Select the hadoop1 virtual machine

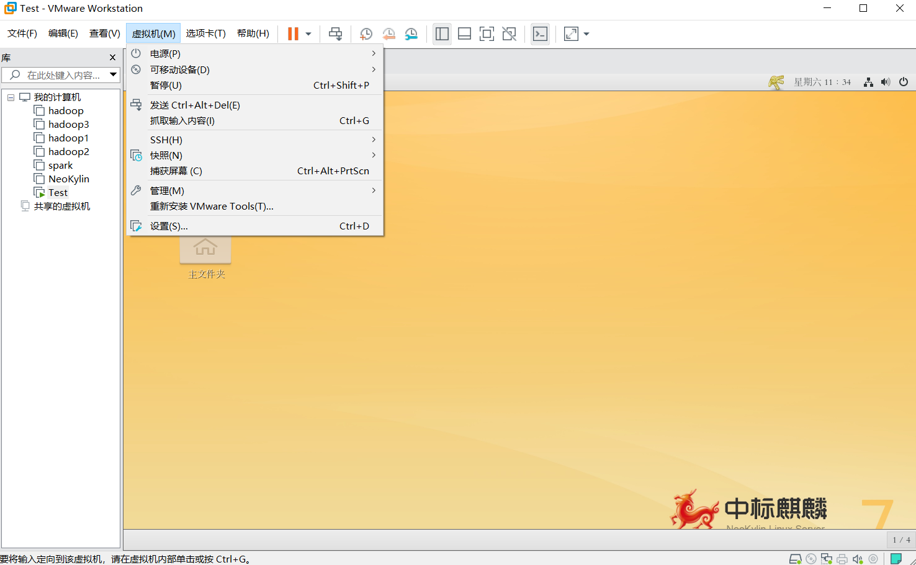pos(68,138)
